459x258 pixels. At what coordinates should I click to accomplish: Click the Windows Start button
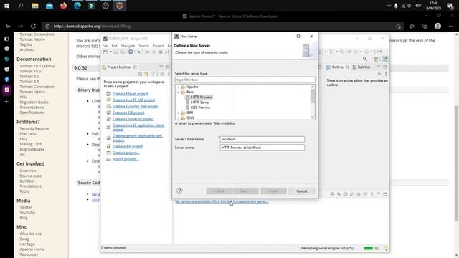6,6
